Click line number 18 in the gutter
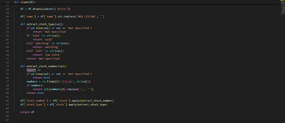The image size is (285, 123). click(7, 9)
